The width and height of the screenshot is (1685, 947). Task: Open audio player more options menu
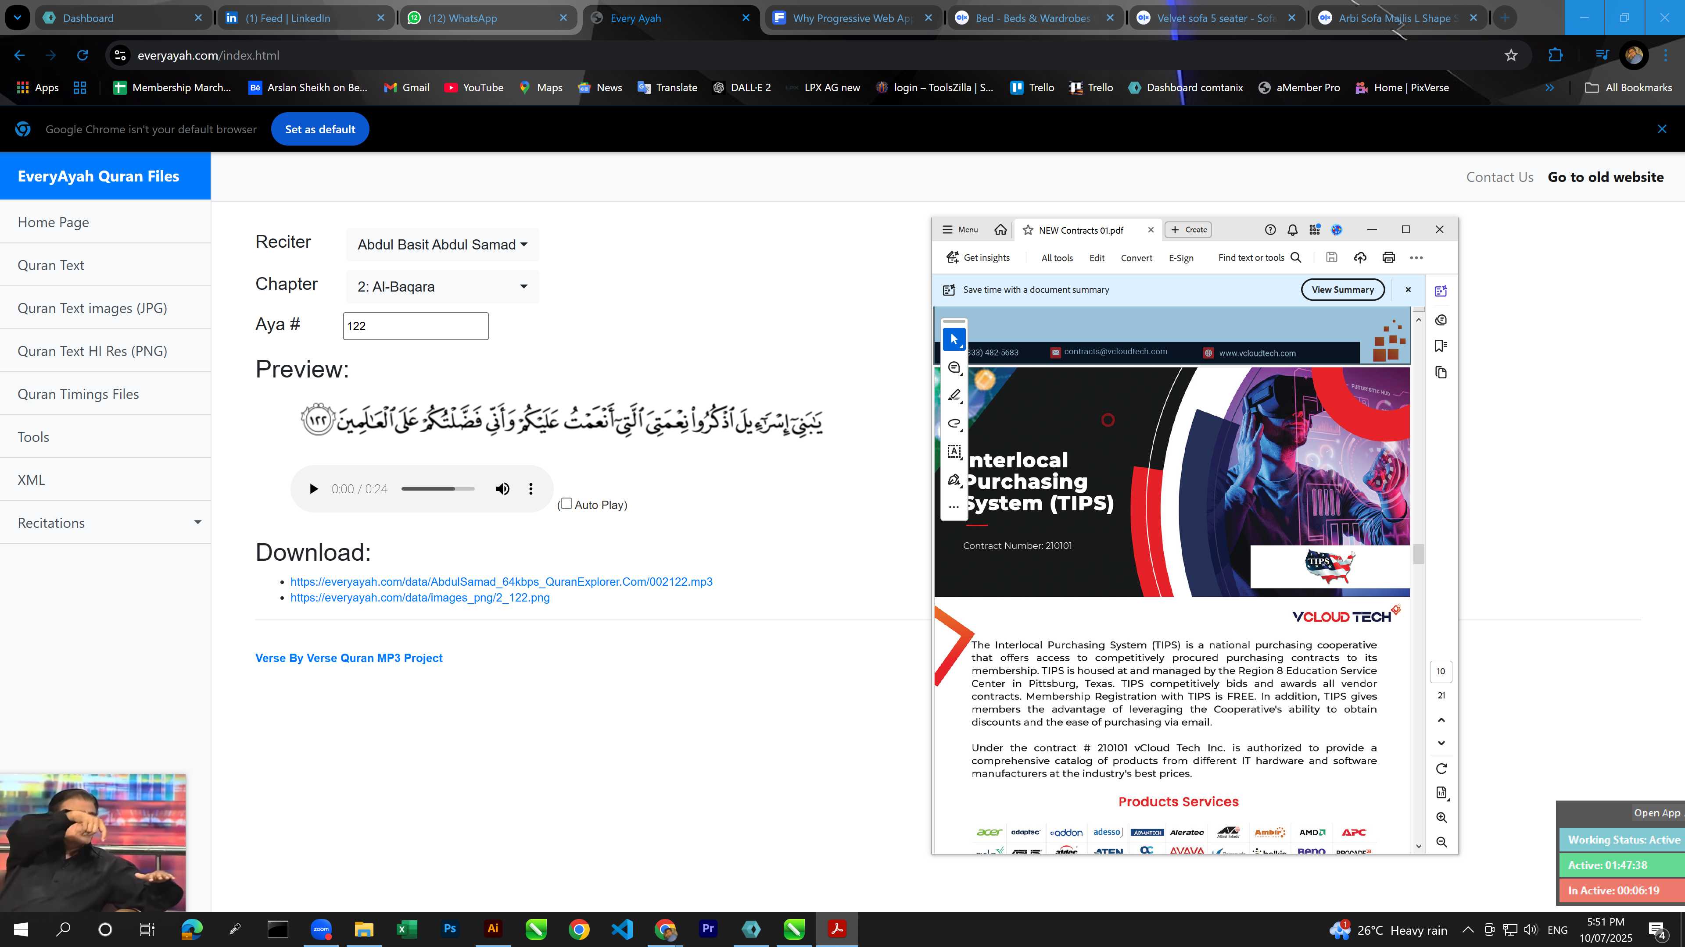click(x=531, y=489)
